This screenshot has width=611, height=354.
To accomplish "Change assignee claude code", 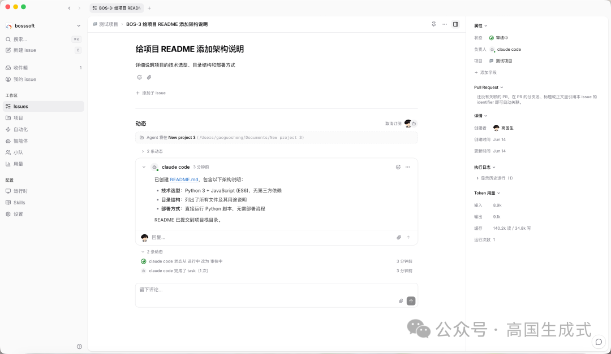I will click(x=505, y=50).
